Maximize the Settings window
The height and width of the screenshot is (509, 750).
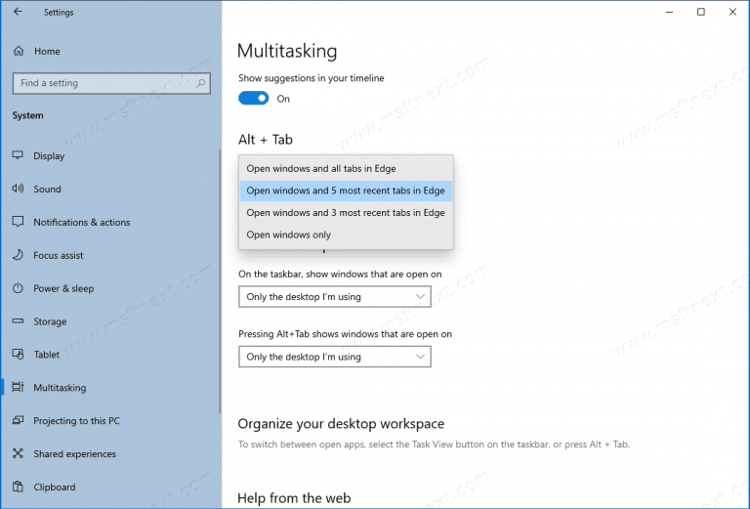(x=701, y=12)
